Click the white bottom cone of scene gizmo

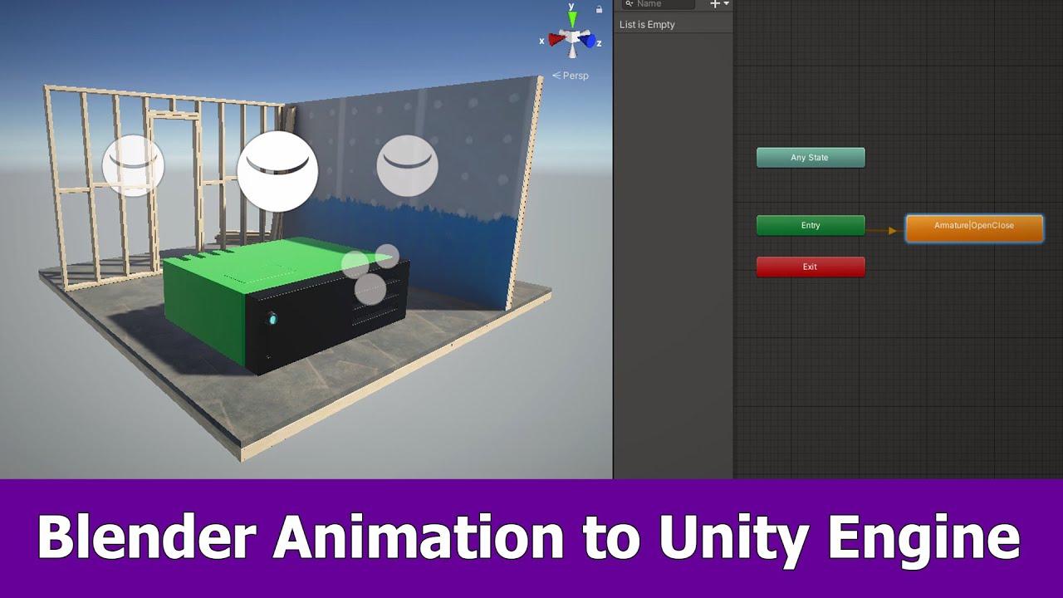[572, 52]
